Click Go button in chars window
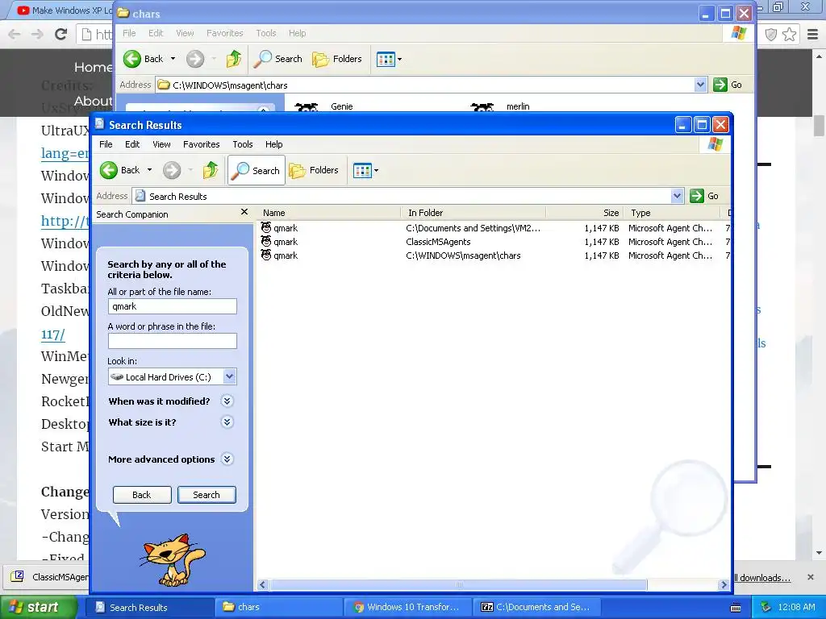826x619 pixels. point(728,85)
